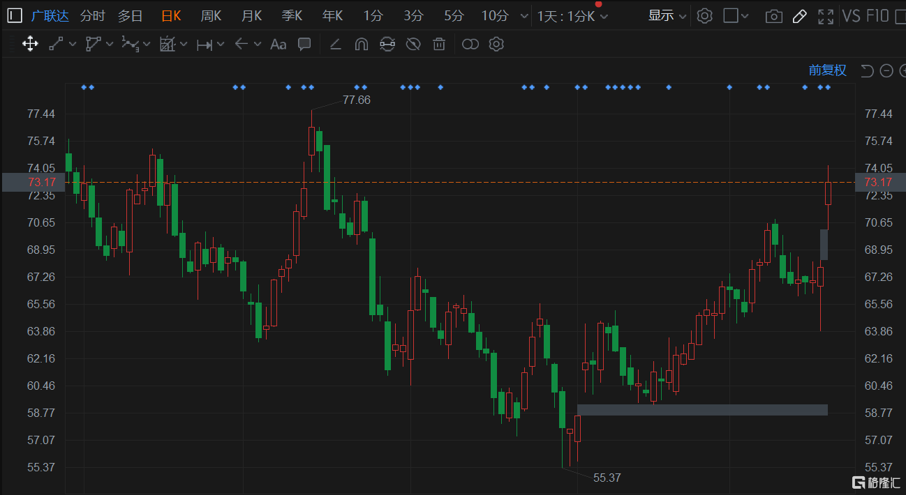Select the wave pattern drawing tool
The height and width of the screenshot is (495, 906).
click(130, 45)
